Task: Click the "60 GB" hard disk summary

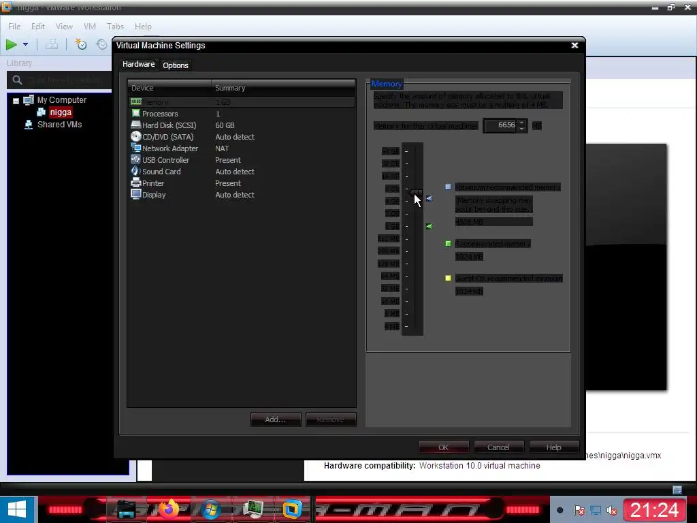Action: click(225, 125)
